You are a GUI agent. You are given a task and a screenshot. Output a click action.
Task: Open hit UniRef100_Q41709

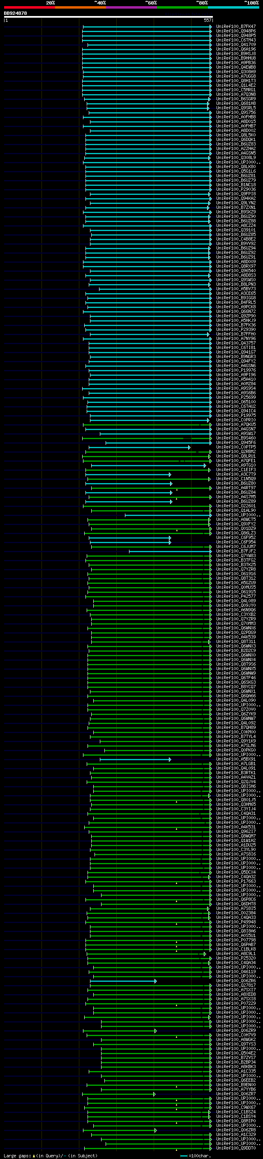pos(235,44)
